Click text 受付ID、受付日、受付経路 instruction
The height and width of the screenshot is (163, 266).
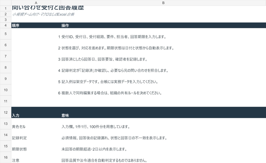coord(114,37)
